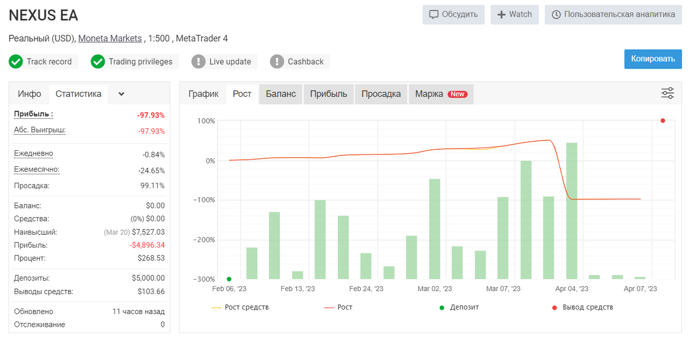Toggle the Рост legend series
Screen dimensions: 691x339
(x=338, y=307)
